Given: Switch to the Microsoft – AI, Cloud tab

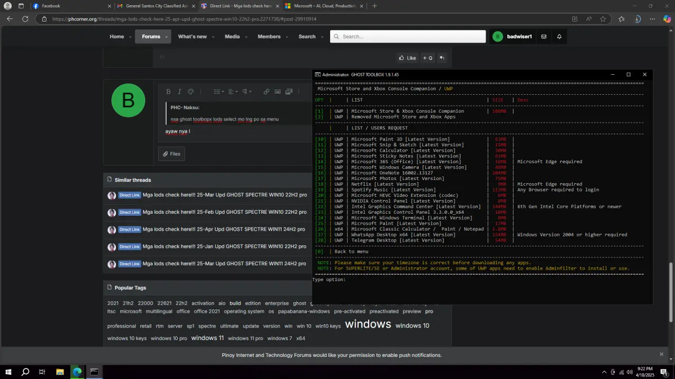Looking at the screenshot, I should (323, 6).
